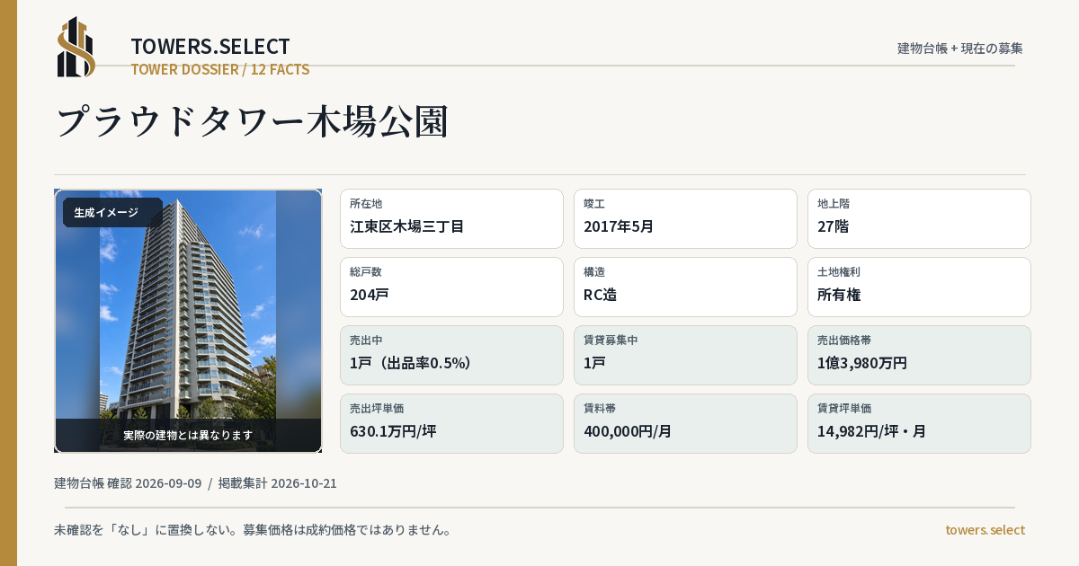The height and width of the screenshot is (566, 1079).
Task: Open the tower building image thumbnail
Action: click(x=188, y=321)
